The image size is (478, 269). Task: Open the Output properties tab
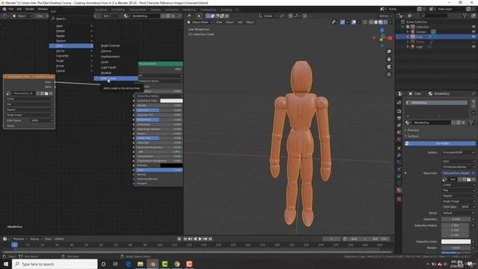click(399, 118)
